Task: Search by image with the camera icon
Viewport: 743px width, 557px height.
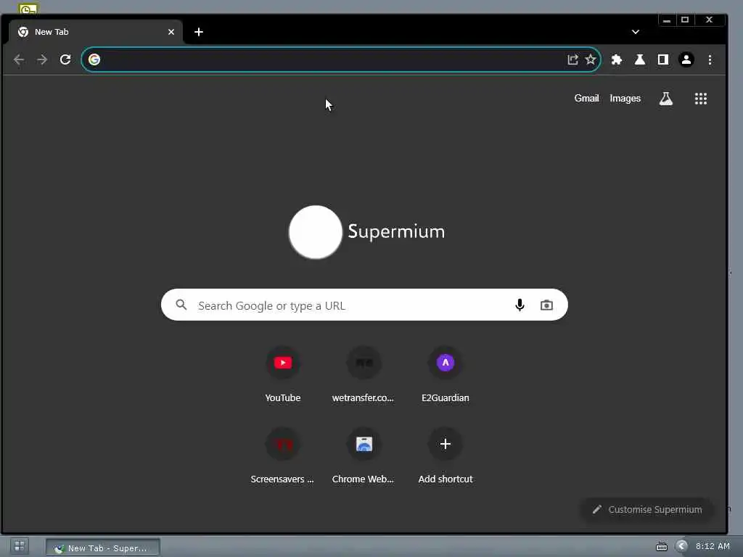Action: click(546, 305)
